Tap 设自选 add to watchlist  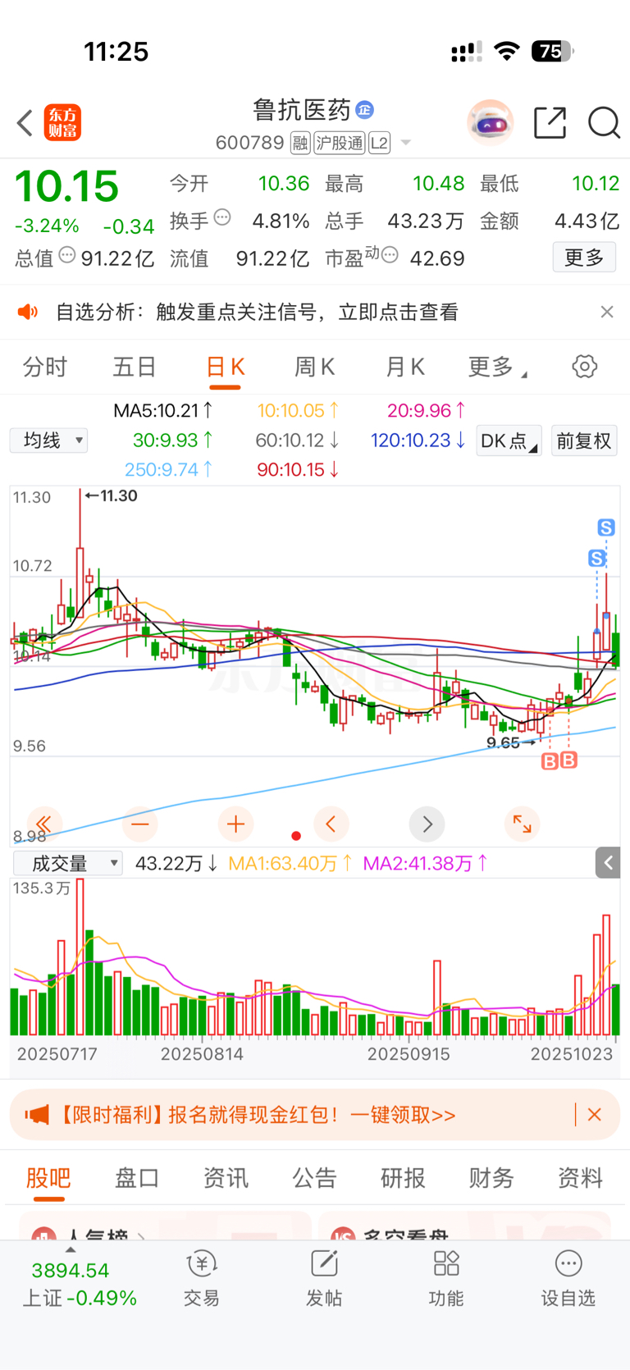568,1279
